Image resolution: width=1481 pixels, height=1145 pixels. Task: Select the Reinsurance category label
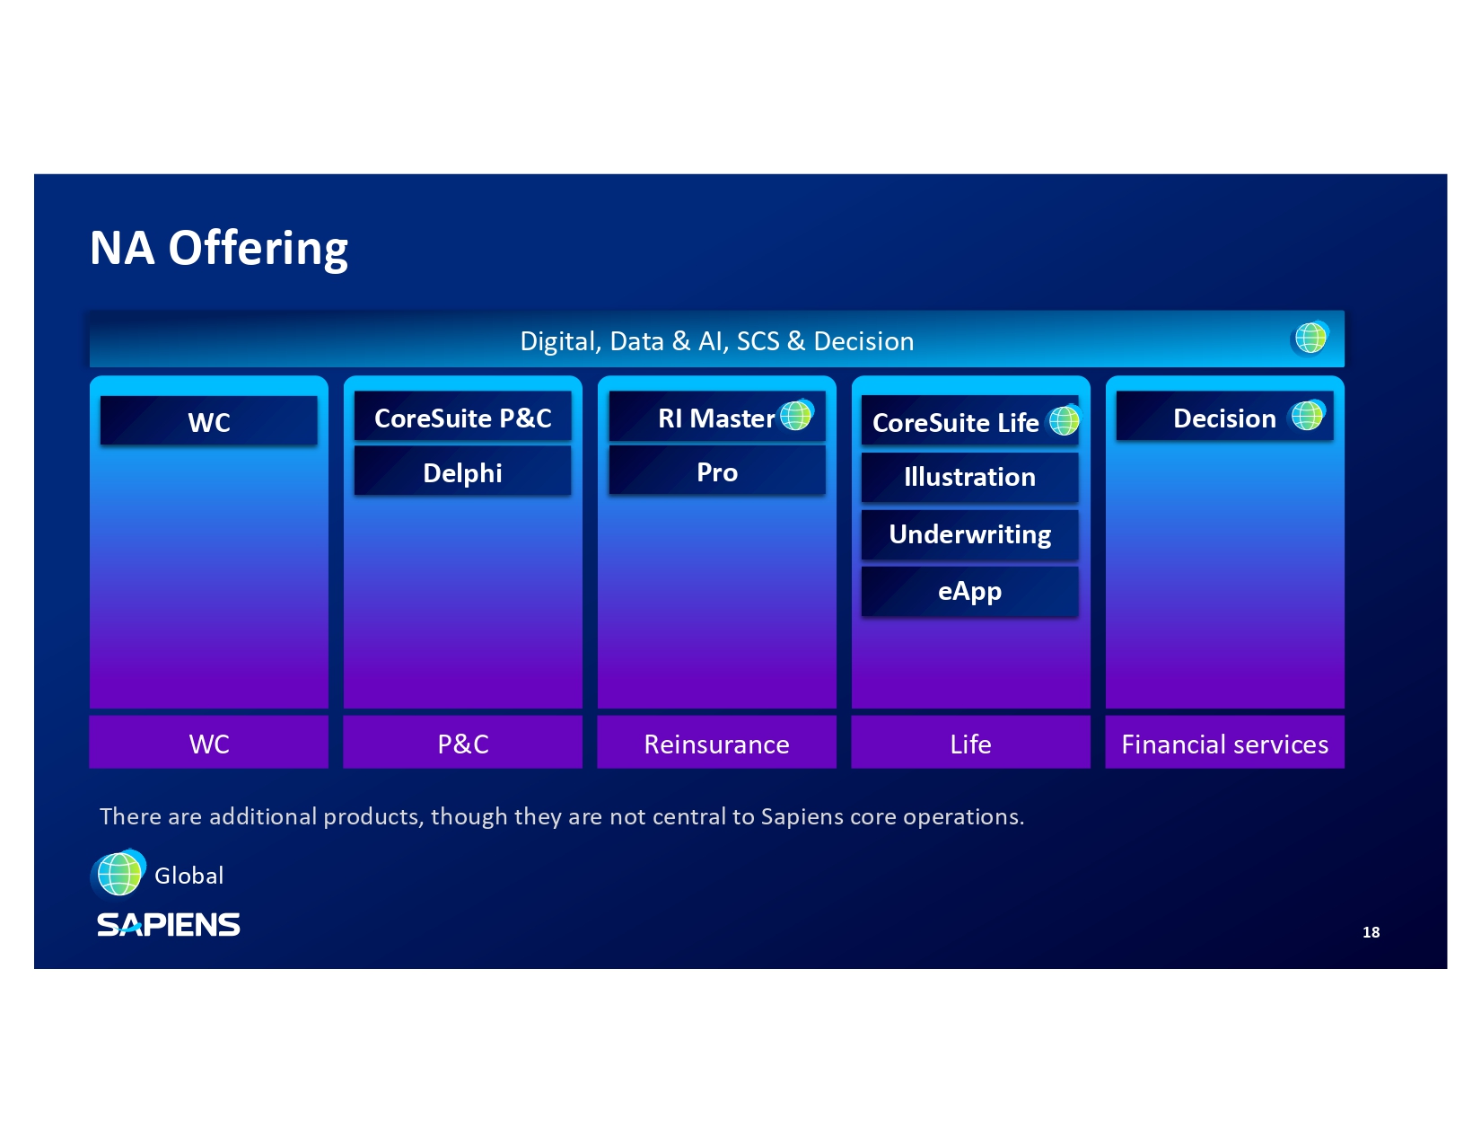716,744
